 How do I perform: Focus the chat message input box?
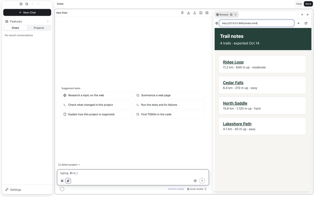[133, 173]
